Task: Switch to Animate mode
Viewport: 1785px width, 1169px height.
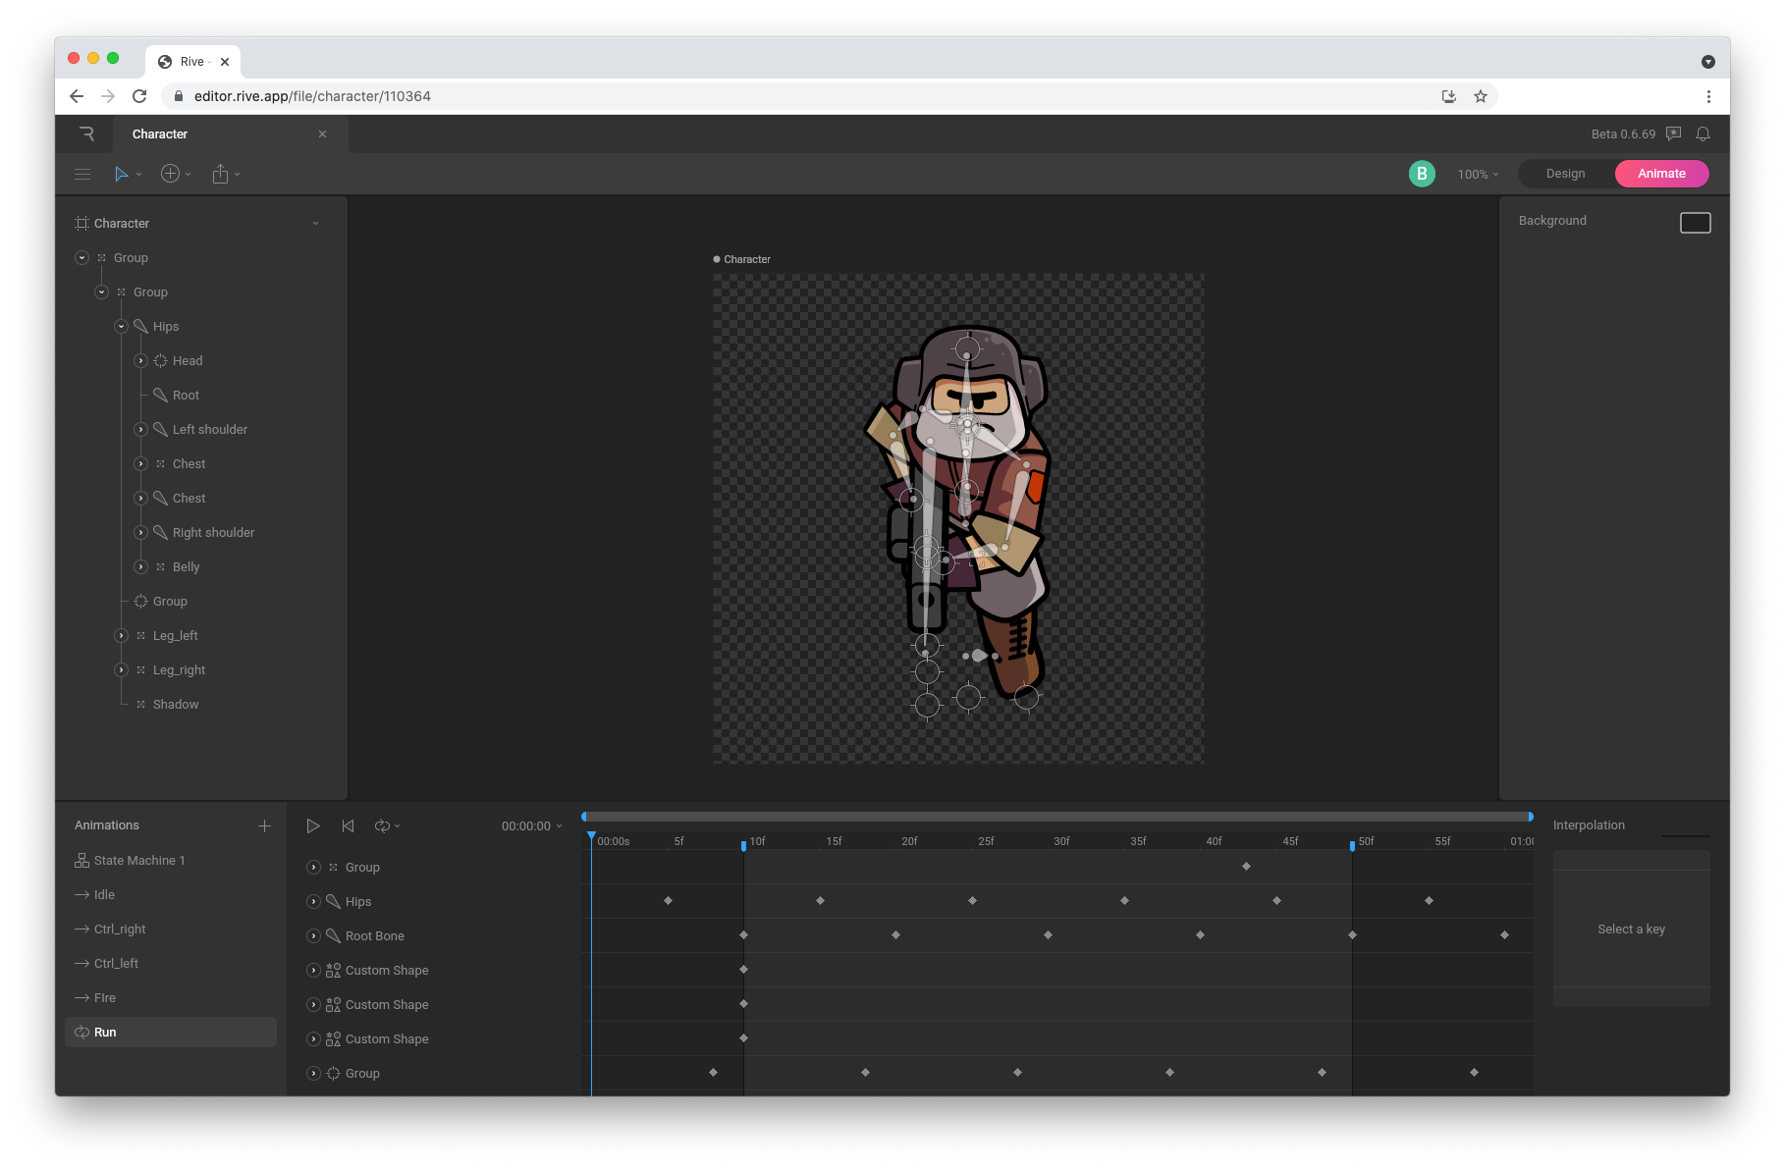Action: [x=1661, y=174]
